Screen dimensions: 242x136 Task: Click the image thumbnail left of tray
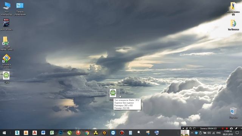pyautogui.click(x=185, y=133)
